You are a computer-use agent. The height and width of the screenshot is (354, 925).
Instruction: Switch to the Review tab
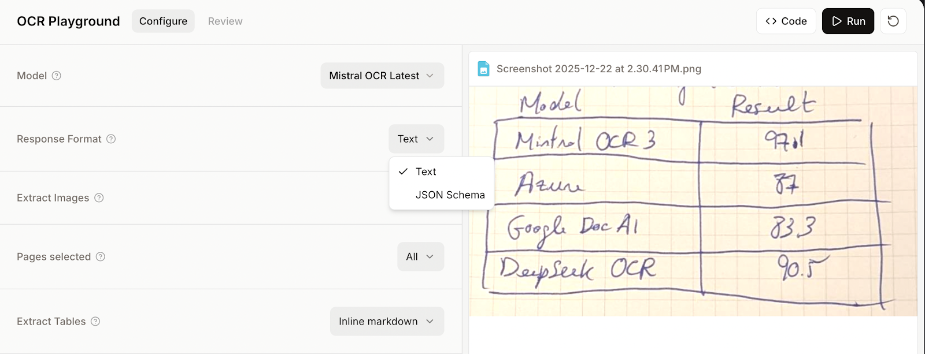[x=225, y=21]
